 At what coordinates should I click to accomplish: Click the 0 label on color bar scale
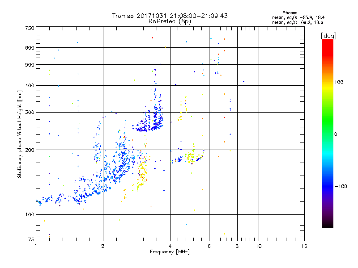click(336, 134)
